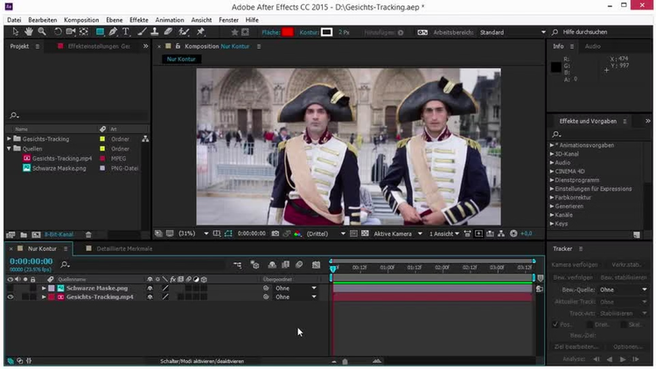Select the Clone Stamp tool
Image resolution: width=656 pixels, height=369 pixels.
click(x=155, y=32)
